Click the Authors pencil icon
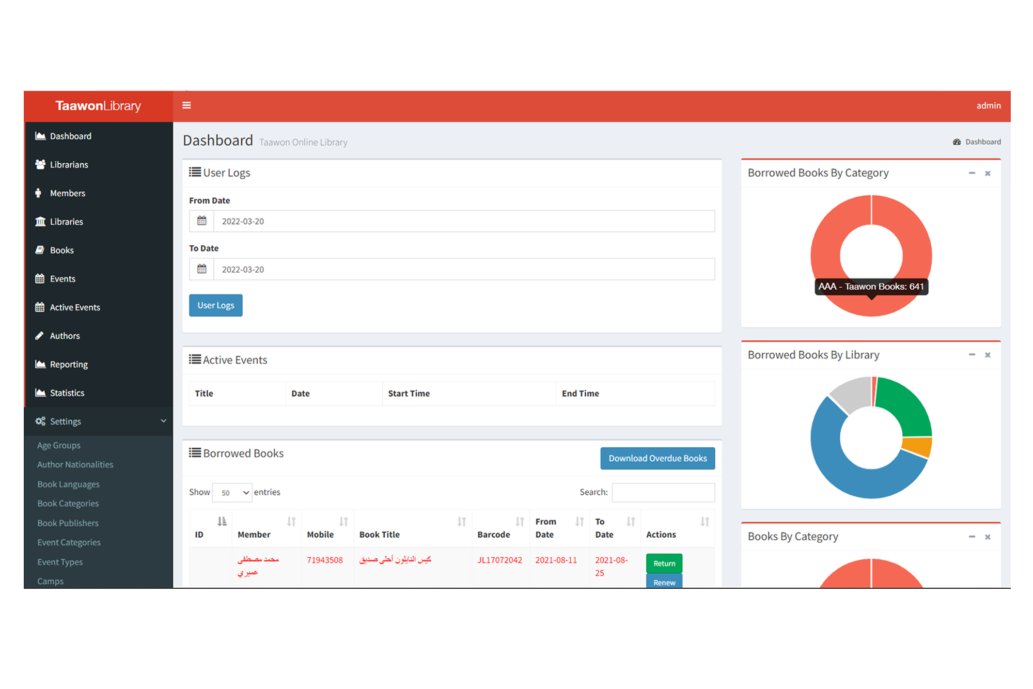Viewport: 1033px width, 689px height. click(39, 336)
